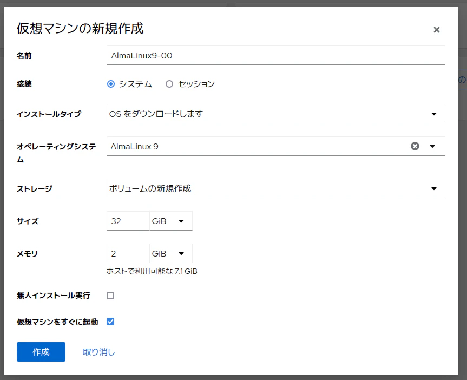Click the 仮想マシンの新規作成 title

point(80,29)
